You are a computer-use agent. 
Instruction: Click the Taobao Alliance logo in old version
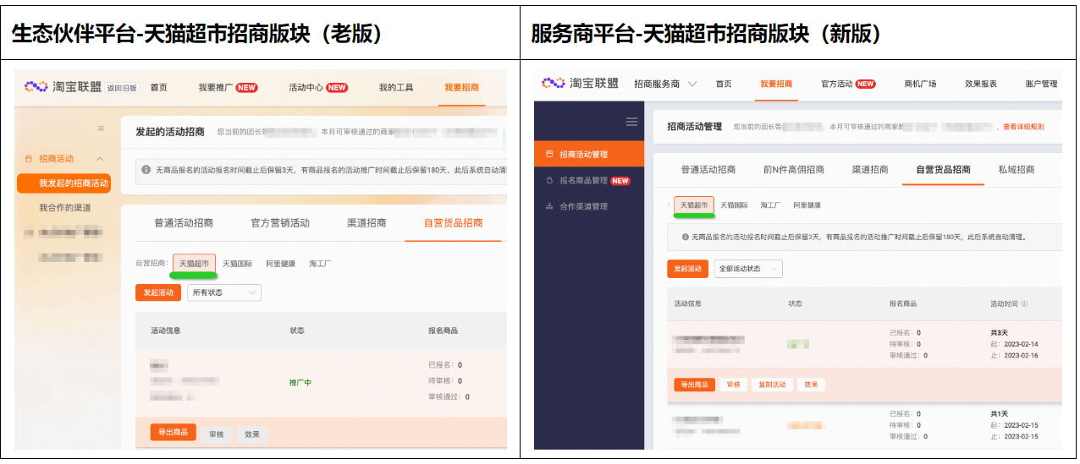click(63, 87)
